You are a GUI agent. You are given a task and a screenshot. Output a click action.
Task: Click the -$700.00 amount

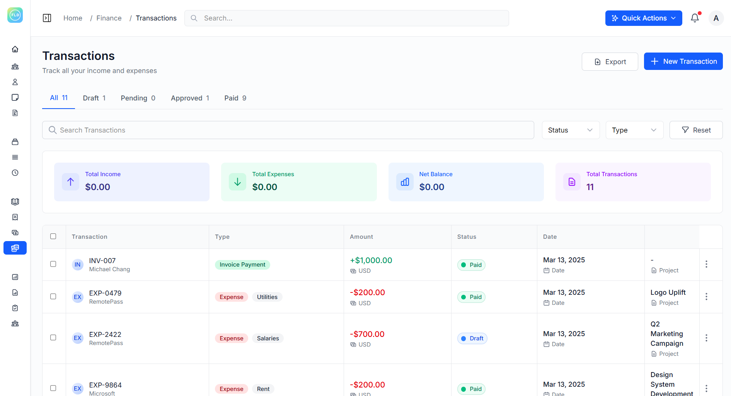367,334
